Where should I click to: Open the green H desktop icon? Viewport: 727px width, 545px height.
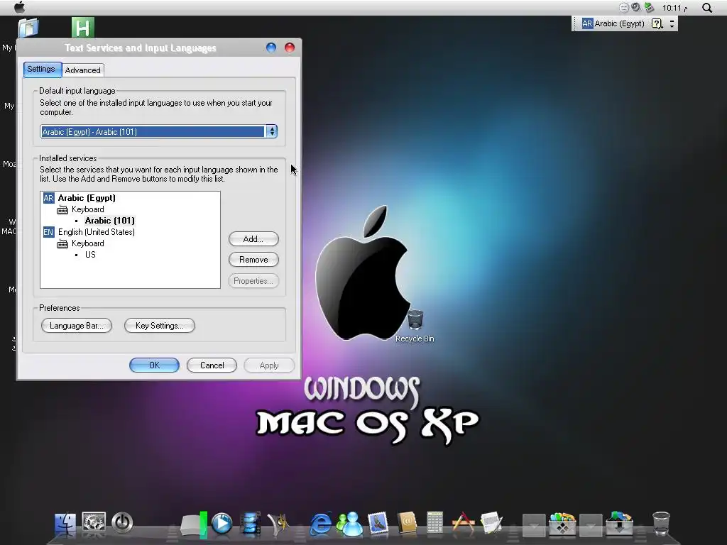coord(83,28)
